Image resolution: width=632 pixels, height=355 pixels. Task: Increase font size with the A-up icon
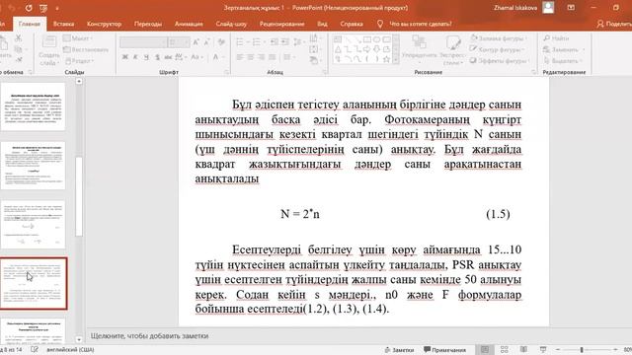pyautogui.click(x=196, y=41)
